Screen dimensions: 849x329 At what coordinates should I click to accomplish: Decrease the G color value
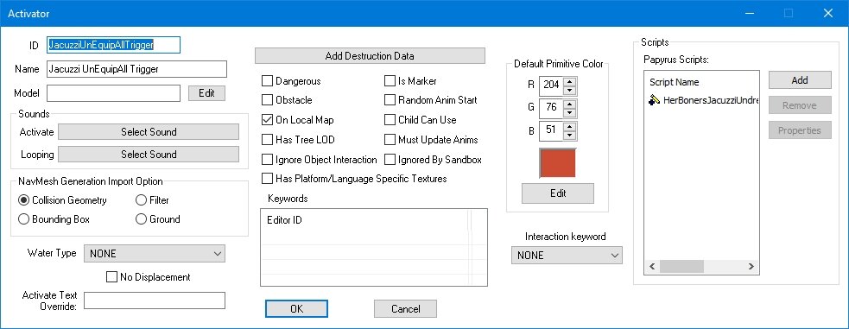click(x=570, y=112)
